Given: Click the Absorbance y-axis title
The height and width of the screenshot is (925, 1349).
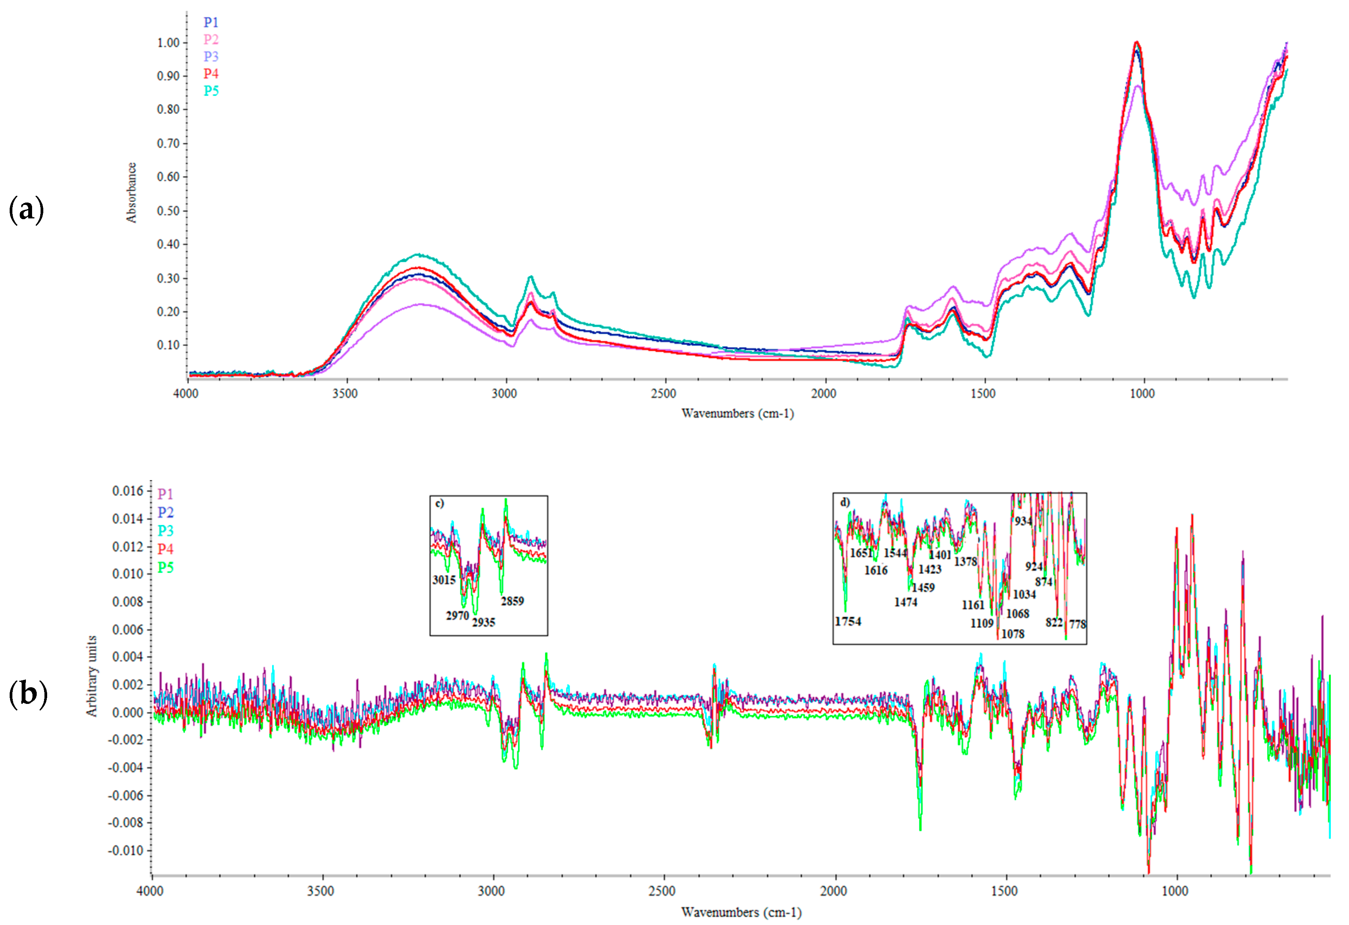Looking at the screenshot, I should (x=131, y=192).
